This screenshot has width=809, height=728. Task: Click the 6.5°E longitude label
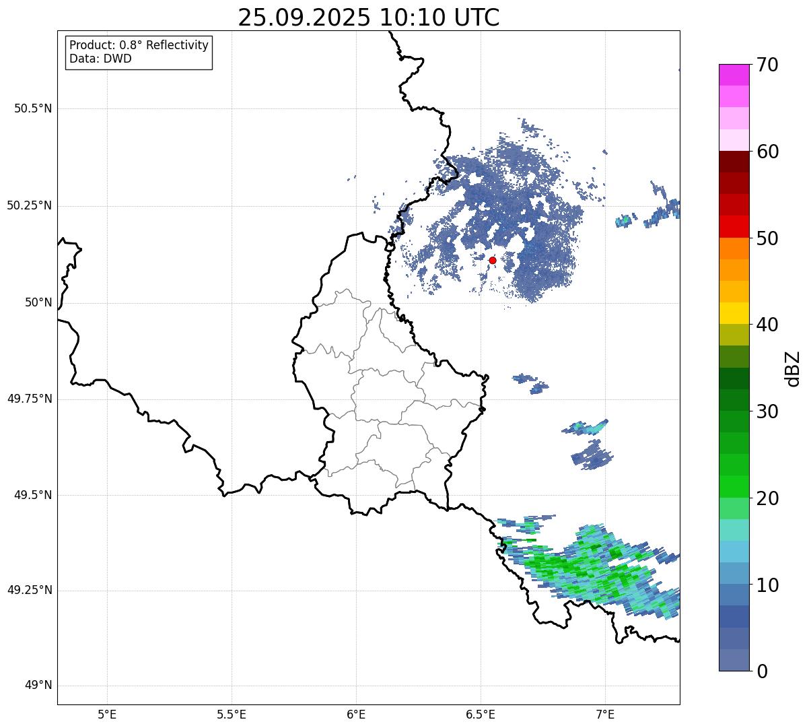point(481,714)
